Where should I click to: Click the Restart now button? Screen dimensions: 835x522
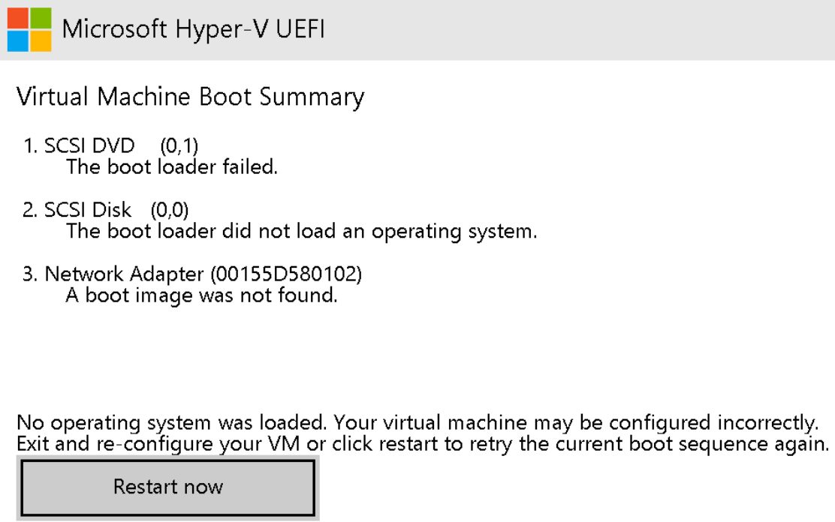pyautogui.click(x=167, y=487)
